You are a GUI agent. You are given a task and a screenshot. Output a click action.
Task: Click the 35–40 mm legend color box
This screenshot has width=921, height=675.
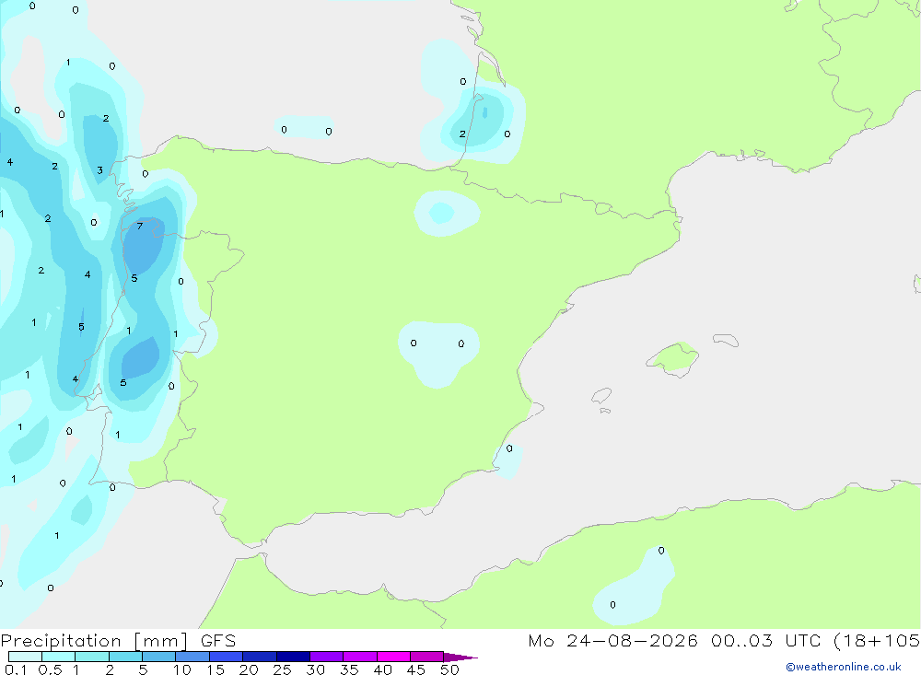tap(360, 657)
